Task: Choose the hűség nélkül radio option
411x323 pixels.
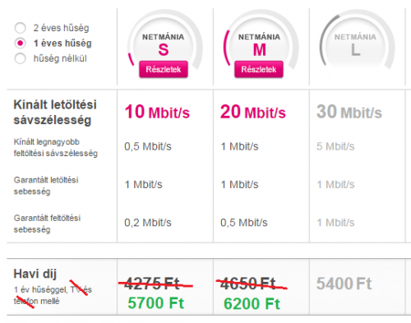Action: (21, 58)
